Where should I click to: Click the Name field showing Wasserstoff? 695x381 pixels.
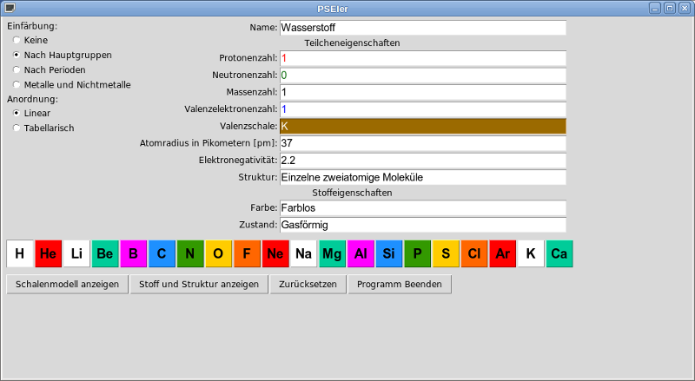[x=422, y=28]
